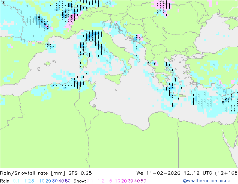238x184 pixels.
Task: Click the 'Rain' legend label
Action: click(x=5, y=181)
